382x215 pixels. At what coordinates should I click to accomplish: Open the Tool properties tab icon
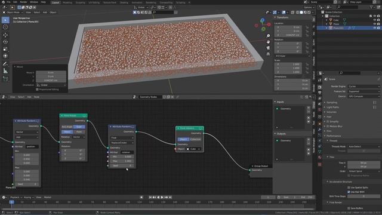[x=320, y=80]
